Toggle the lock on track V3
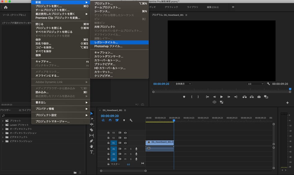Viewport: 294px width, 175px height. pos(108,133)
